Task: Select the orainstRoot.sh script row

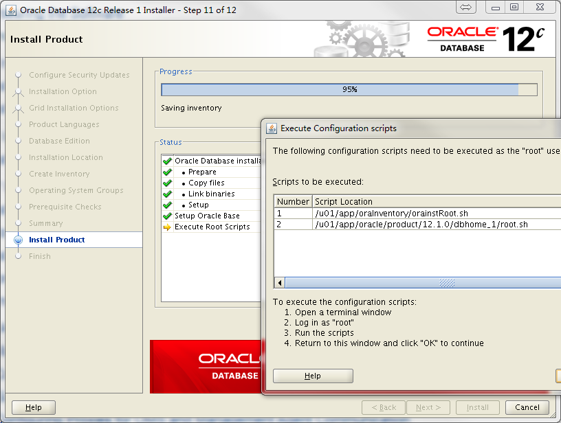Action: tap(417, 214)
